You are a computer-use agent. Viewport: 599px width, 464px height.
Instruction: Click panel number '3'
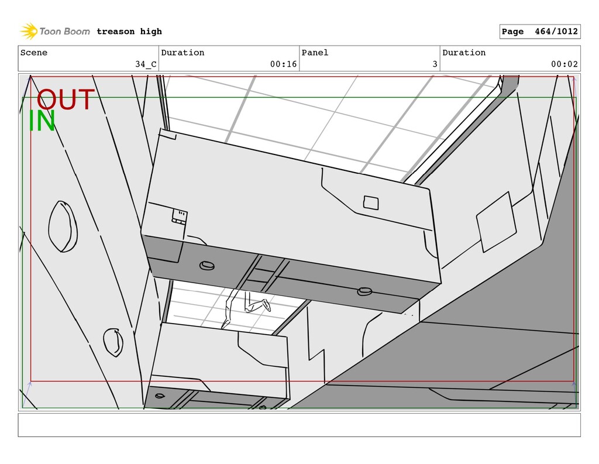[x=435, y=64]
